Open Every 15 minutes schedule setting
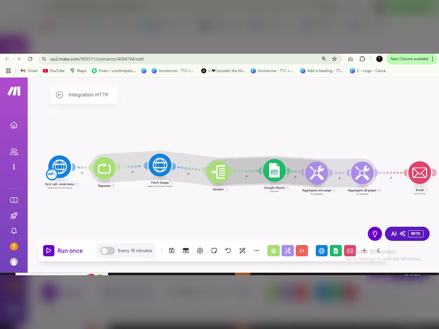 [135, 251]
